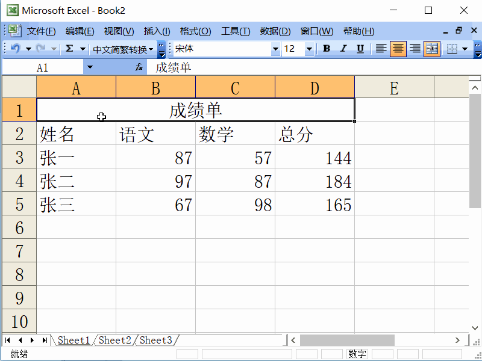Click the Borders icon
This screenshot has height=361, width=482.
(452, 49)
